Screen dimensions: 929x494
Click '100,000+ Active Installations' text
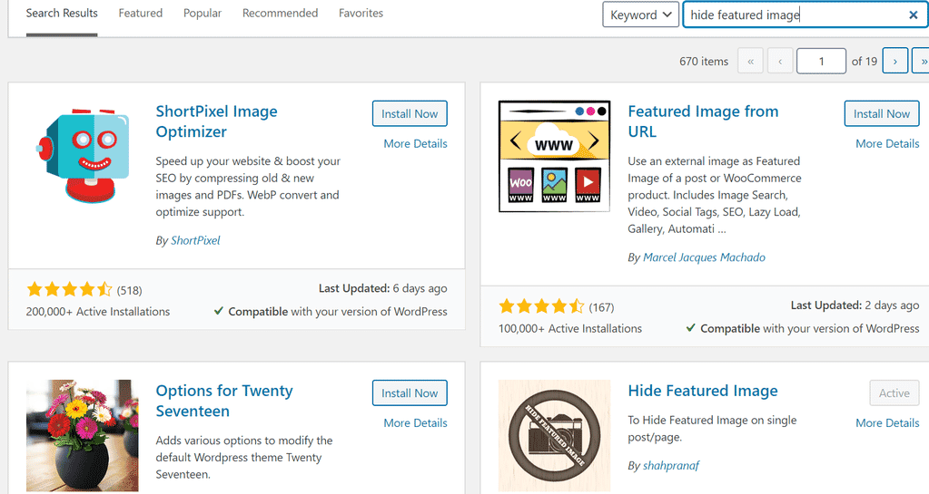[570, 329]
